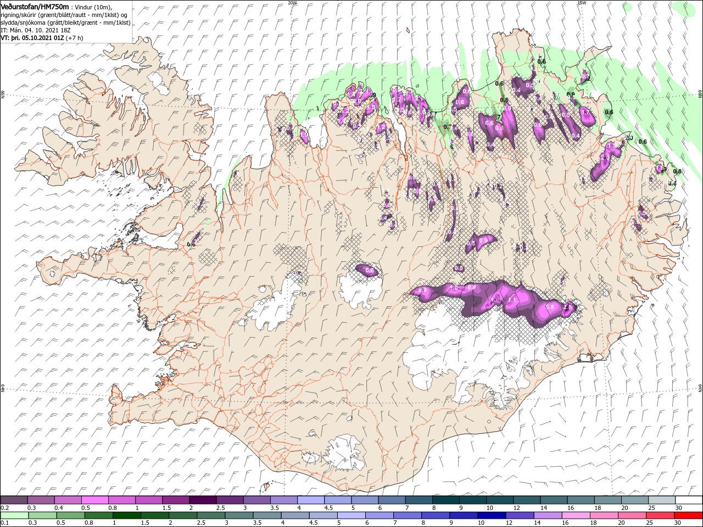Image resolution: width=703 pixels, height=527 pixels.
Task: Click the 0.8 magenta swatch on the snow scale
Action: coord(121,500)
